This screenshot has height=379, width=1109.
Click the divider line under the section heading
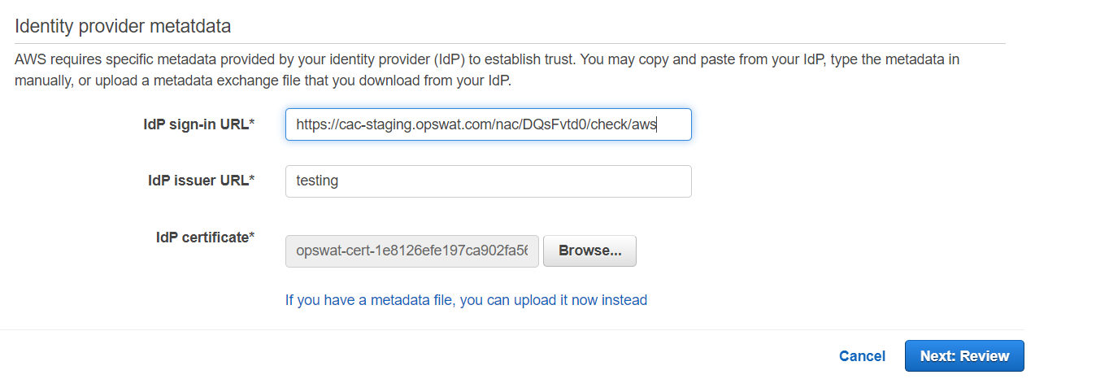click(510, 43)
